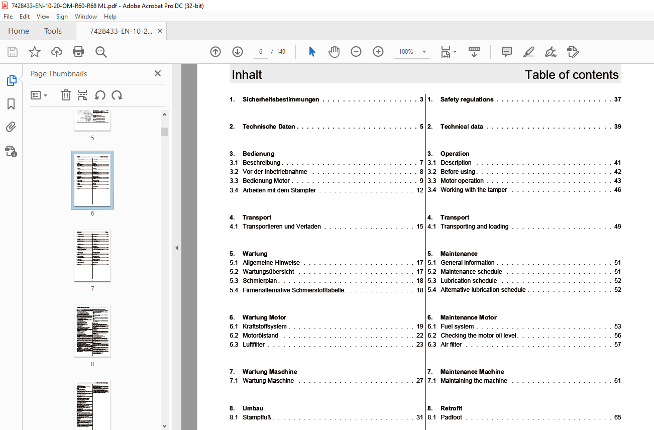Click the insert pages icon in thumbnails
Image resolution: width=654 pixels, height=430 pixels.
(83, 95)
